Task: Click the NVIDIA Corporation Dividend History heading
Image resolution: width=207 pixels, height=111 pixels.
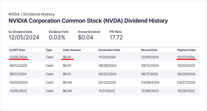Action: [x=88, y=21]
